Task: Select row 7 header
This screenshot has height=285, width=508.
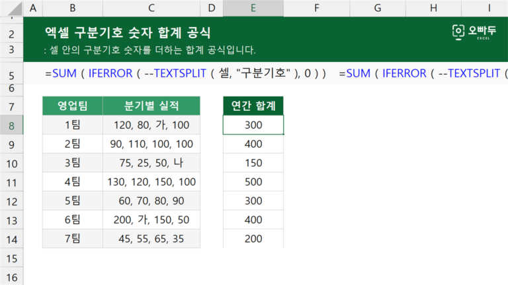Action: pos(12,107)
